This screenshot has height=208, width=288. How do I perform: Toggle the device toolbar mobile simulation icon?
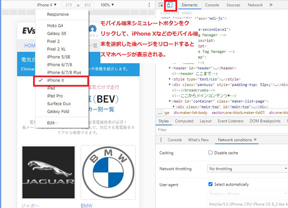[170, 5]
